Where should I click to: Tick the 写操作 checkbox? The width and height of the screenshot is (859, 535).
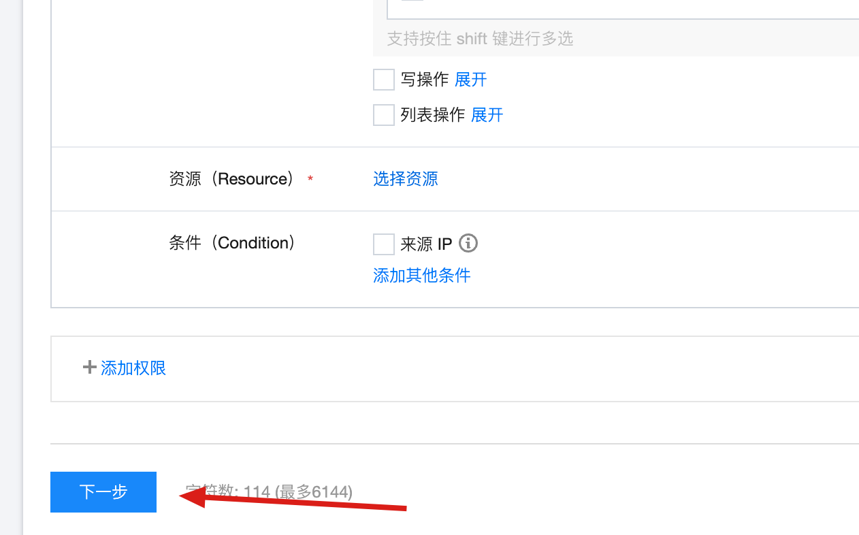point(384,80)
